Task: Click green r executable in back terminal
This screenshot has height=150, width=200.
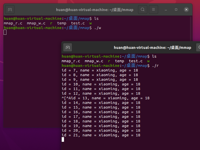Action: [51, 23]
